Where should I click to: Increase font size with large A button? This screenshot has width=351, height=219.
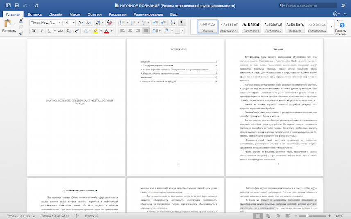pyautogui.click(x=81, y=23)
